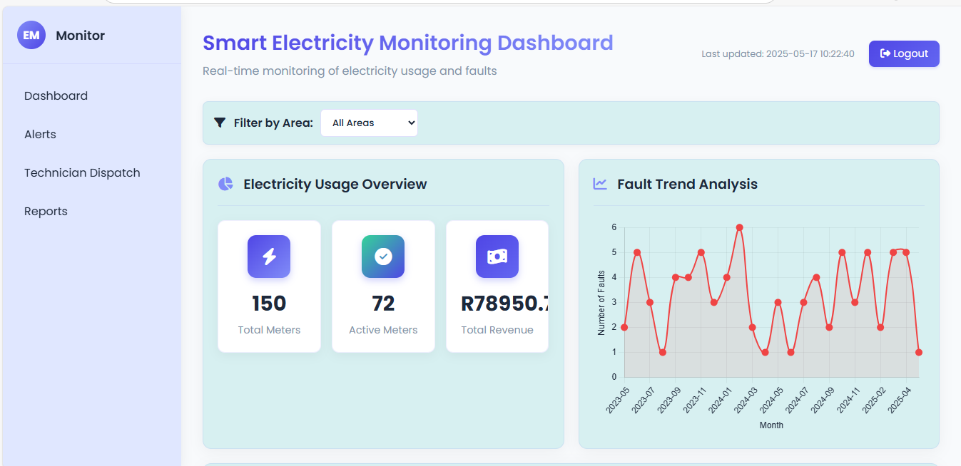The height and width of the screenshot is (466, 961).
Task: Click the Monitor label in the sidebar header
Action: [80, 35]
